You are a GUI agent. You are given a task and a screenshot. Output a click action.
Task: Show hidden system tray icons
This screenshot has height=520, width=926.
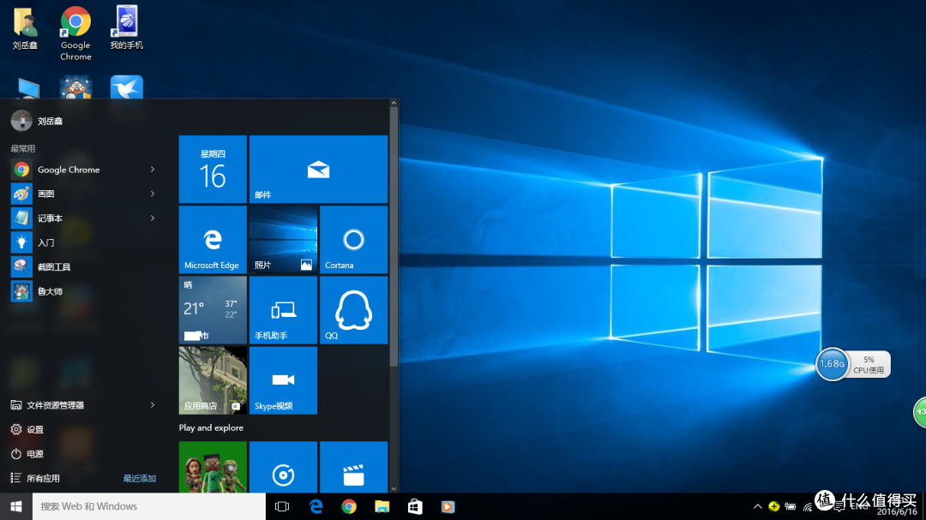[x=758, y=506]
